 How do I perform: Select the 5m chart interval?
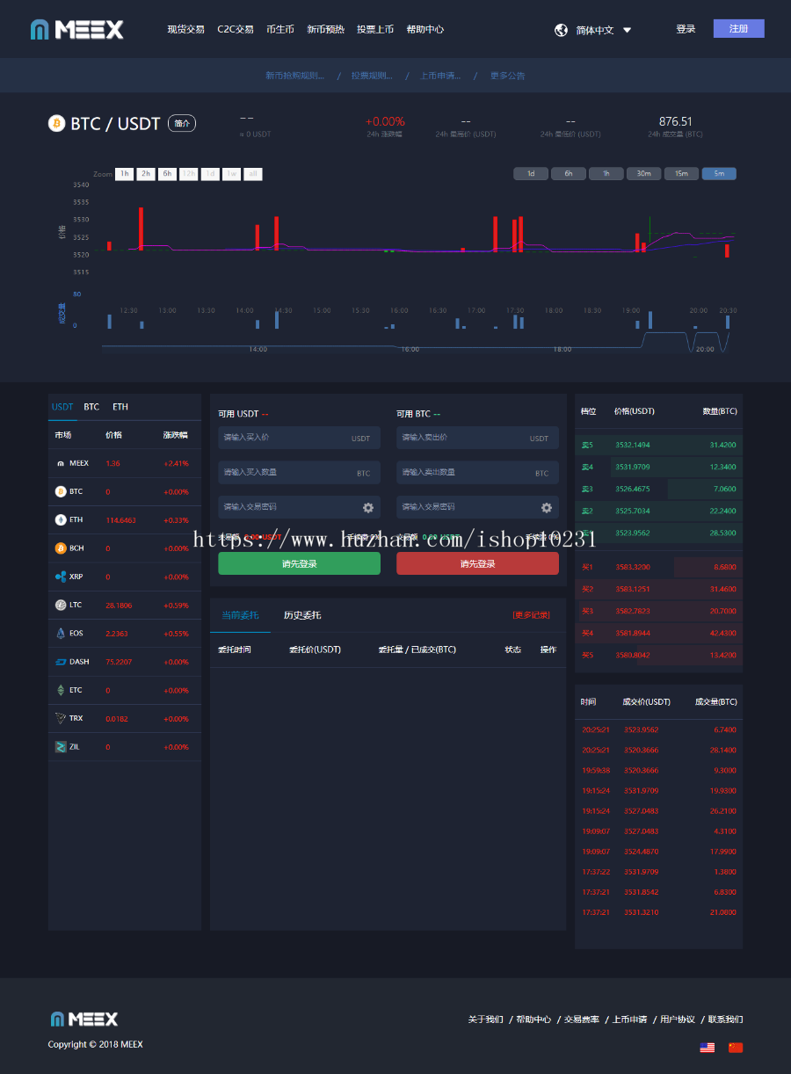pyautogui.click(x=719, y=173)
